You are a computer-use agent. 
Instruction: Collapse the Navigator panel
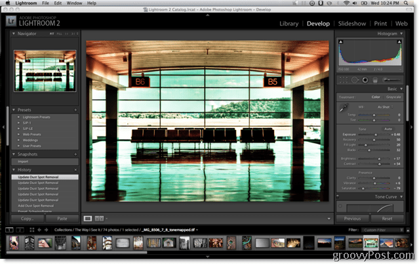pyautogui.click(x=14, y=33)
